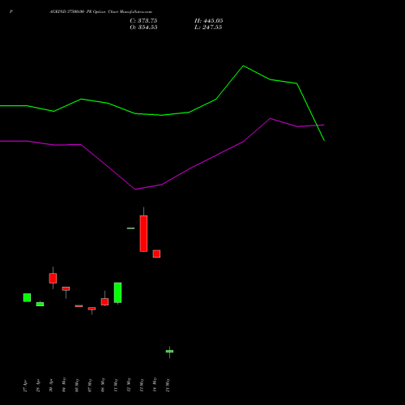
Task: Click the 08 May date label
Action: tap(103, 385)
